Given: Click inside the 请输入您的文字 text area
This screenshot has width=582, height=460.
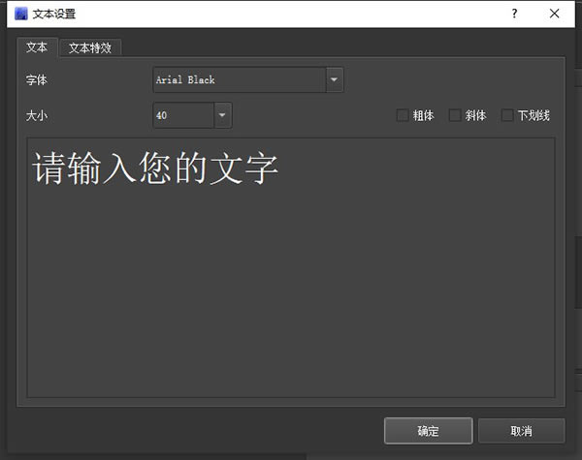Looking at the screenshot, I should point(291,267).
